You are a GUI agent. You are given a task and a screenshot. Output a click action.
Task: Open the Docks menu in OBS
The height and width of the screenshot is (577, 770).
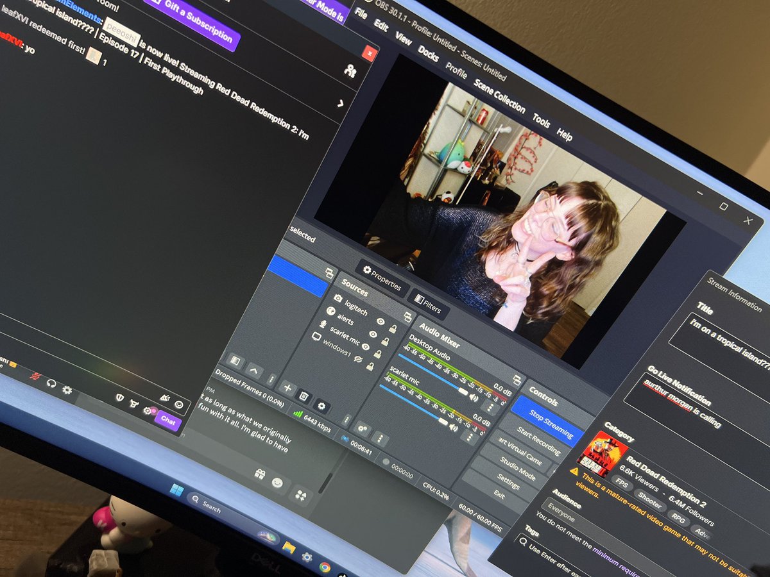pos(429,54)
